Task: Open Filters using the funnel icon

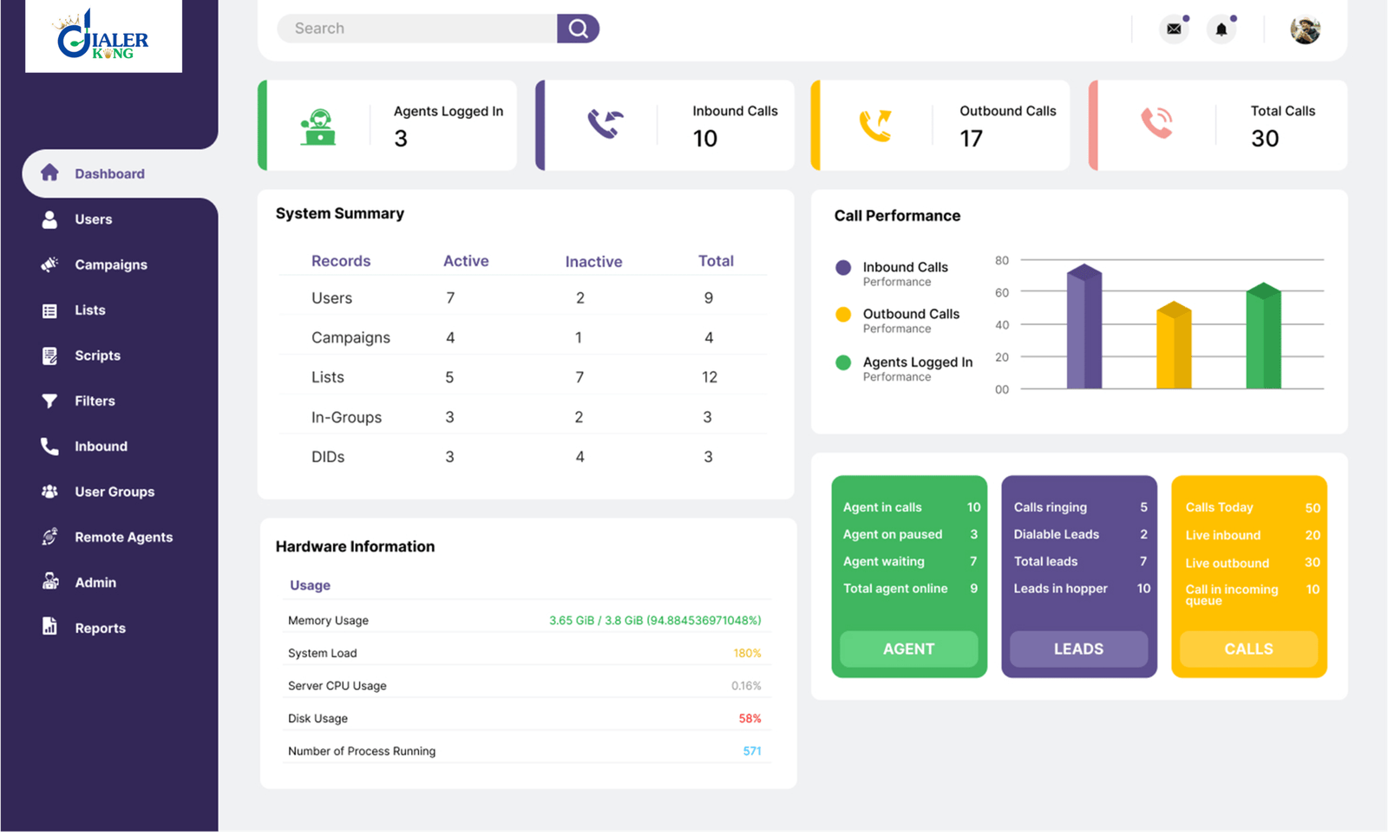Action: 49,401
